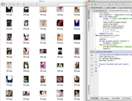The height and width of the screenshot is (101, 132).
Task: Click the file name 968.jpg
Action: click(x=60, y=71)
